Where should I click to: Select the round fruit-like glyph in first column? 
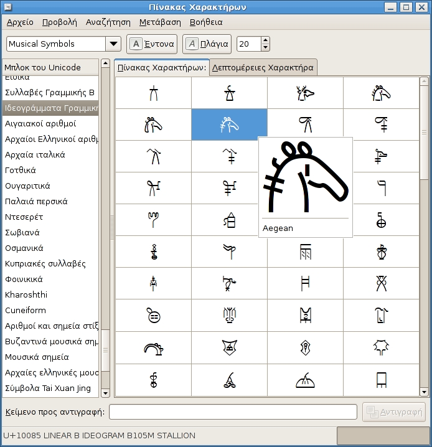click(153, 316)
